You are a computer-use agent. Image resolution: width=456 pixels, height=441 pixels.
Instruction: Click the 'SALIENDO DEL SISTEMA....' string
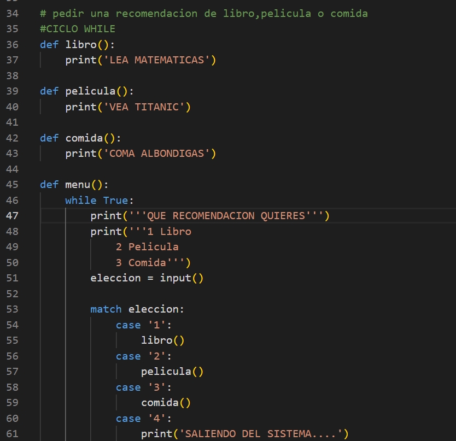coord(261,434)
